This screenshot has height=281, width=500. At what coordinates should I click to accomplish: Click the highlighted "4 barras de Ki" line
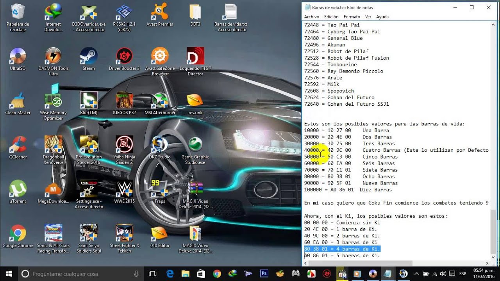tap(342, 249)
